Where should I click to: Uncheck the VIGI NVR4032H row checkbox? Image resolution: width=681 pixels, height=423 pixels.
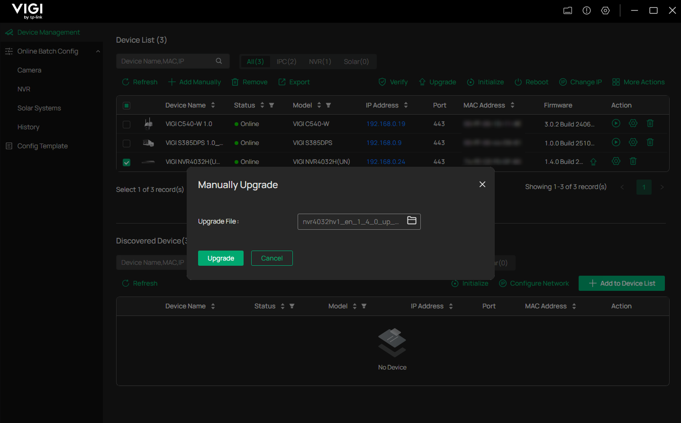[x=127, y=162]
